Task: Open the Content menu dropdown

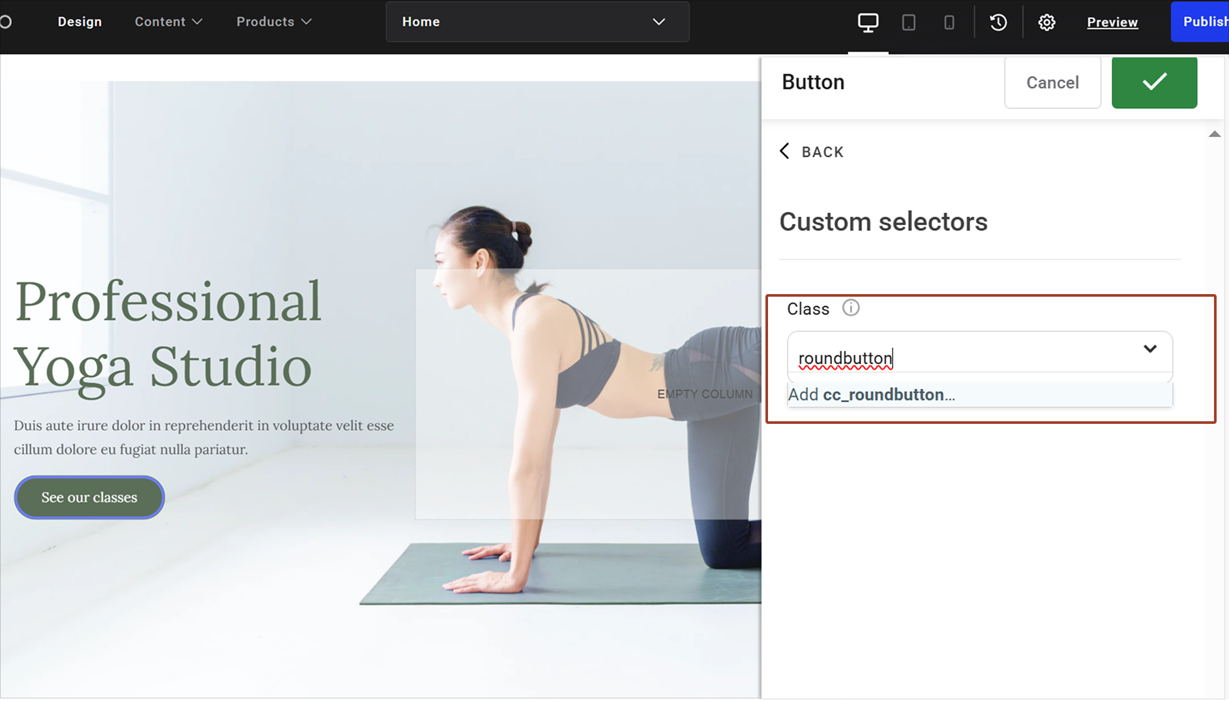Action: click(168, 22)
